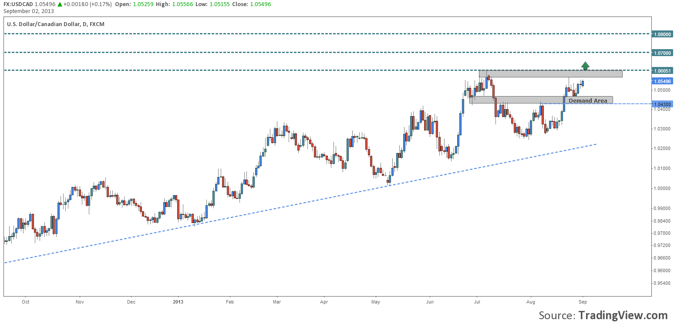Click the Mar label on the time axis

click(x=277, y=301)
